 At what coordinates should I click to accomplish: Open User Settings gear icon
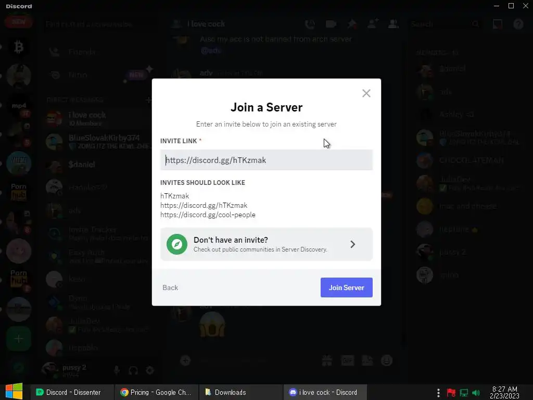click(x=149, y=370)
